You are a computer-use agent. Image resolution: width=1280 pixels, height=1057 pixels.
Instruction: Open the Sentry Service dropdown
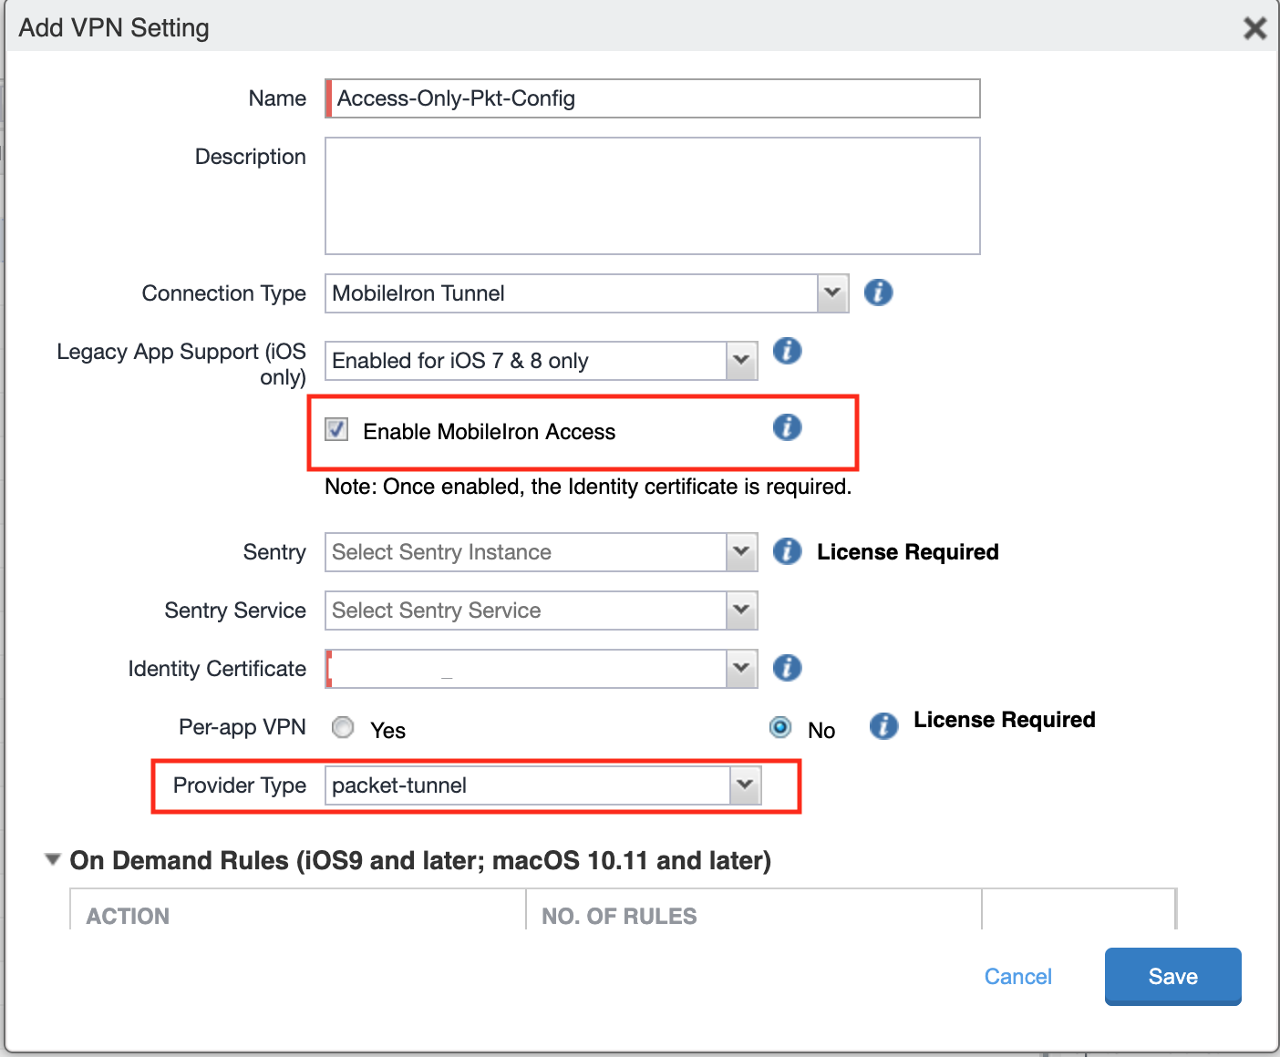(740, 611)
